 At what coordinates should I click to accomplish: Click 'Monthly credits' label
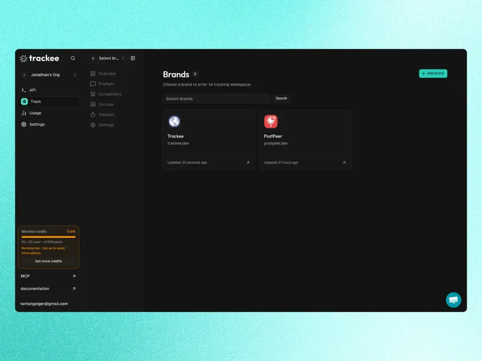pyautogui.click(x=34, y=231)
